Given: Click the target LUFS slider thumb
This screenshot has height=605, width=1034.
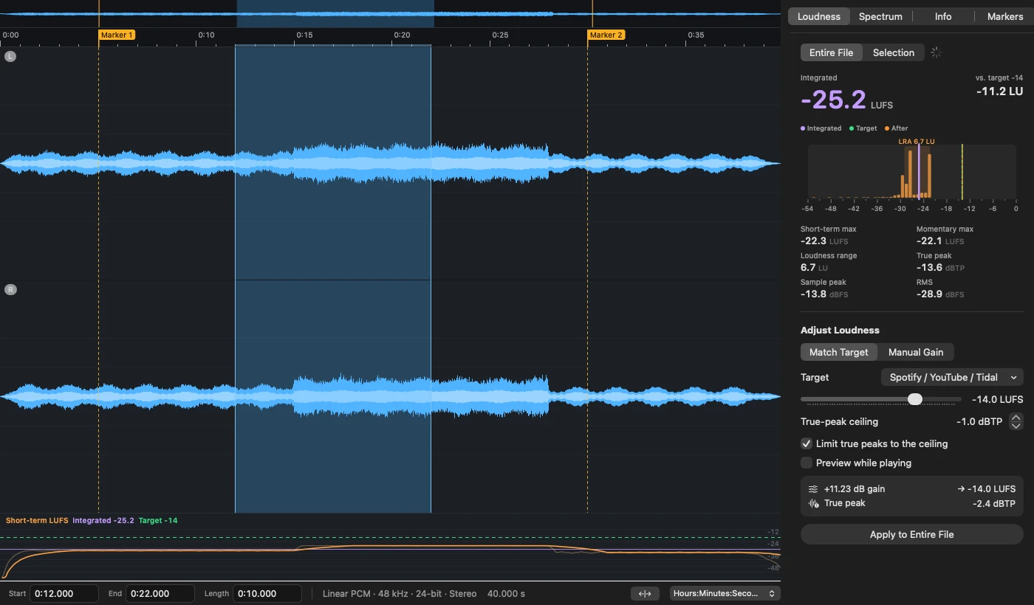Looking at the screenshot, I should [915, 399].
